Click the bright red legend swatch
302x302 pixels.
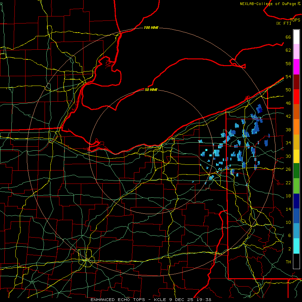[x=296, y=97]
